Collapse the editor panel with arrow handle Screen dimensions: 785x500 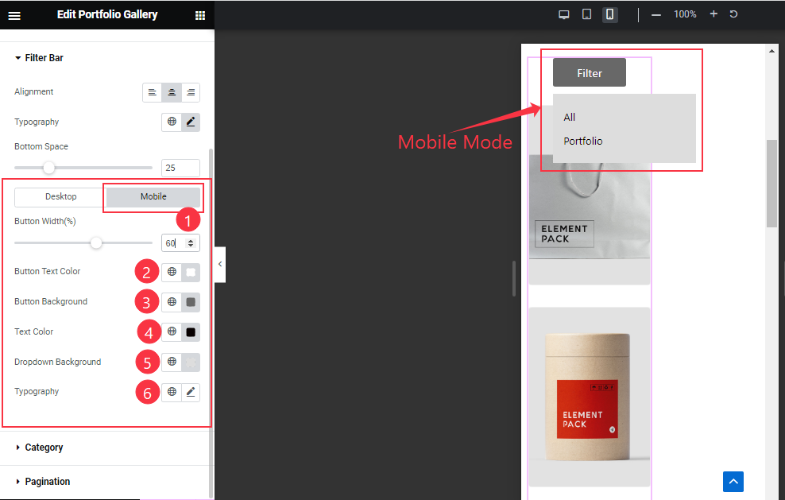pyautogui.click(x=220, y=264)
